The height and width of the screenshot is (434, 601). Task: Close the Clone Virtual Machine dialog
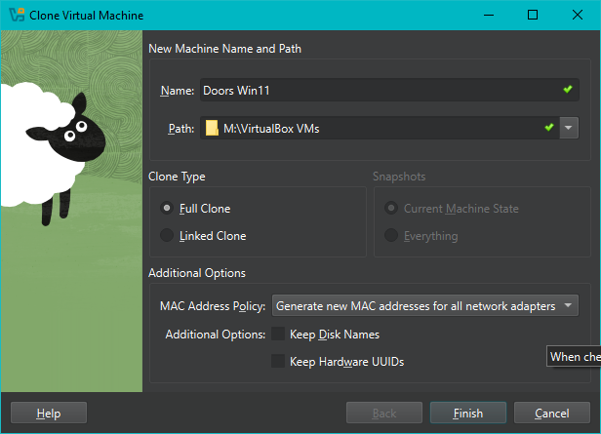tap(578, 15)
